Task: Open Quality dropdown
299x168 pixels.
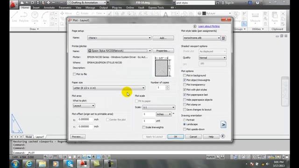Action: pyautogui.click(x=213, y=57)
